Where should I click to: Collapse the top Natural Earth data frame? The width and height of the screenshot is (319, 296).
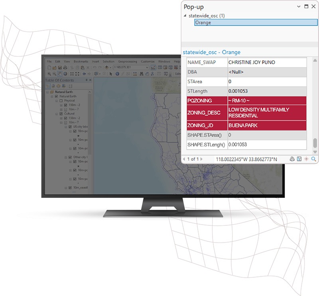tap(47, 92)
